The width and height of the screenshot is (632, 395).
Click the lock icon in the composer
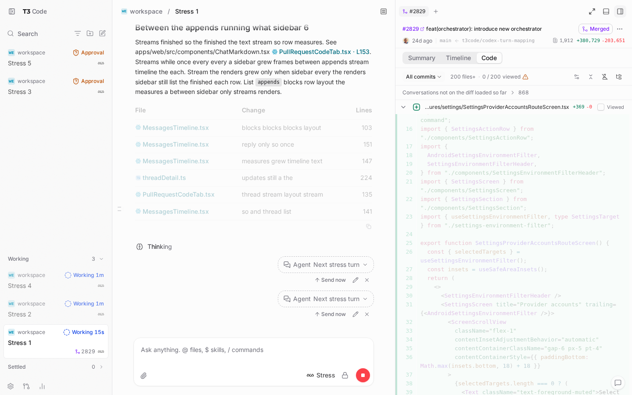tap(345, 375)
